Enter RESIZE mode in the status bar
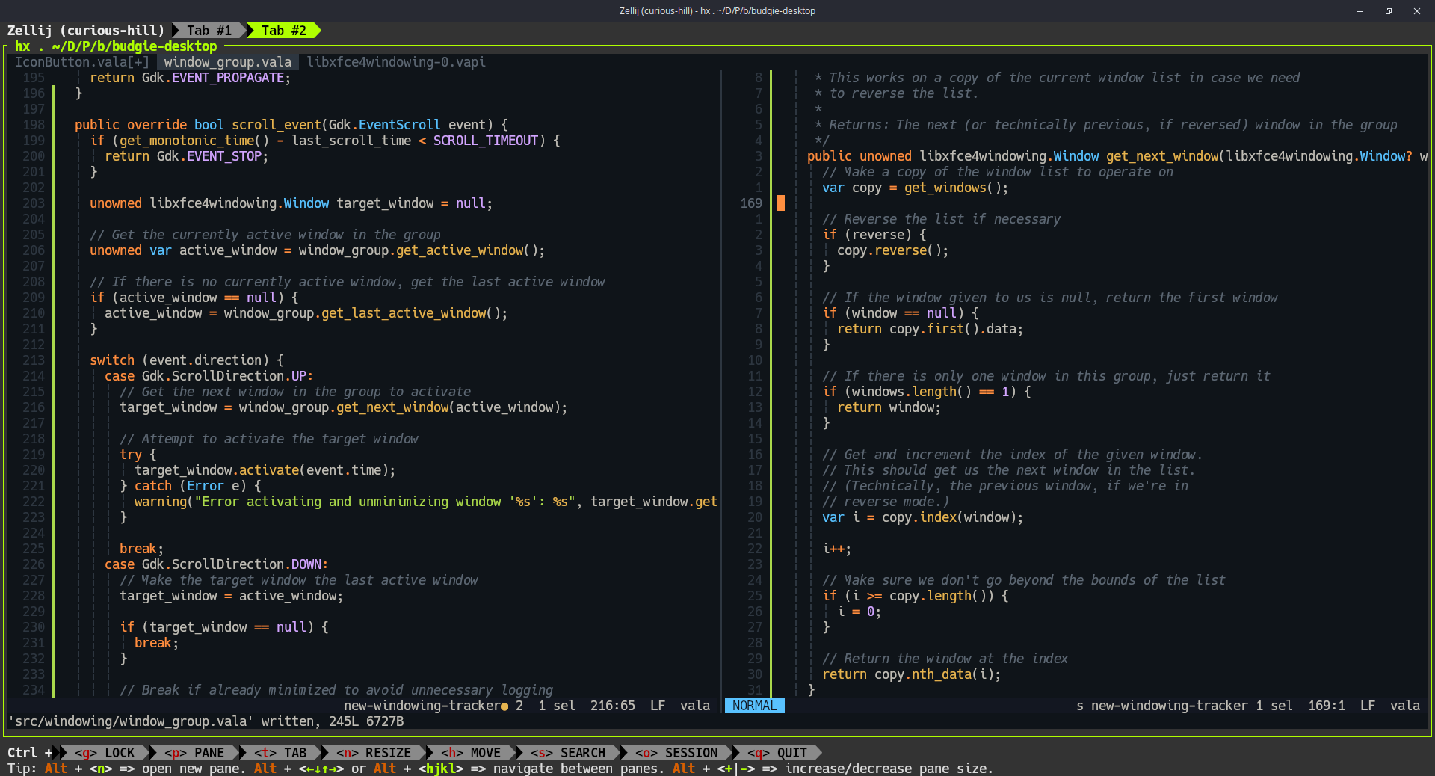The height and width of the screenshot is (776, 1435). pyautogui.click(x=374, y=753)
